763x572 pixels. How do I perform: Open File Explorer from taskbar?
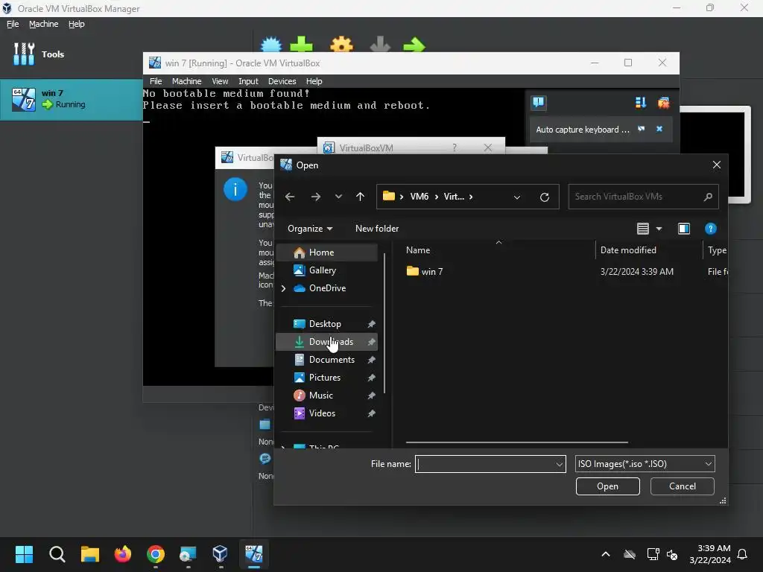[90, 554]
